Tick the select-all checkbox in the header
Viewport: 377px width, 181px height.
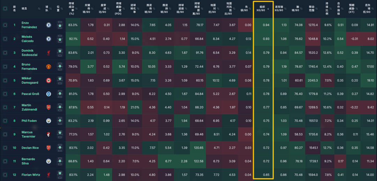5,9
